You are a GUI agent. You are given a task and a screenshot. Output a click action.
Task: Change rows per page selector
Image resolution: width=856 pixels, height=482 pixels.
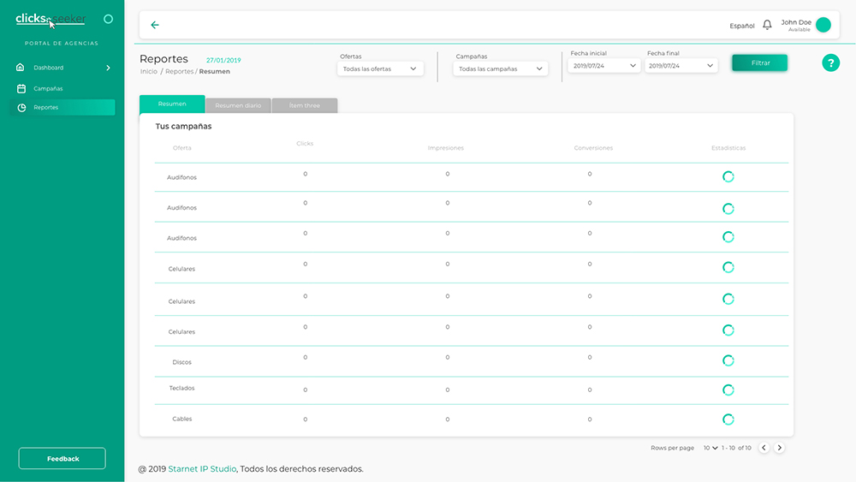click(710, 448)
